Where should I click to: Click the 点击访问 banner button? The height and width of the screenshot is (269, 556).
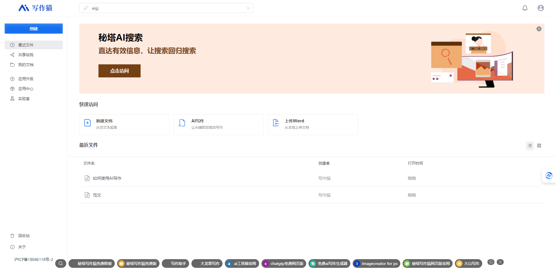pyautogui.click(x=119, y=71)
